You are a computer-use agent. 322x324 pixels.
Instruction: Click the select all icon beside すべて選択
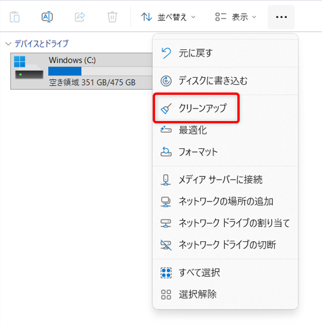pyautogui.click(x=166, y=273)
